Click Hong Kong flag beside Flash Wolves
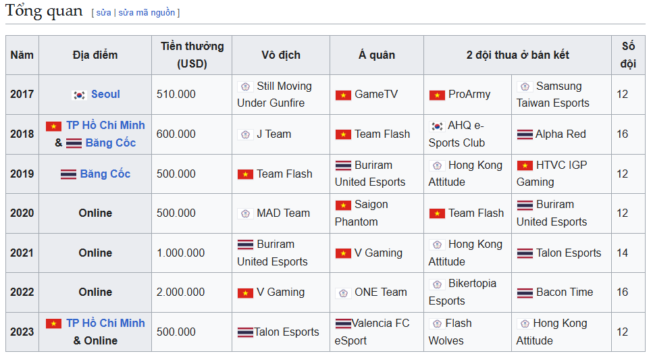The width and height of the screenshot is (651, 360). click(436, 324)
